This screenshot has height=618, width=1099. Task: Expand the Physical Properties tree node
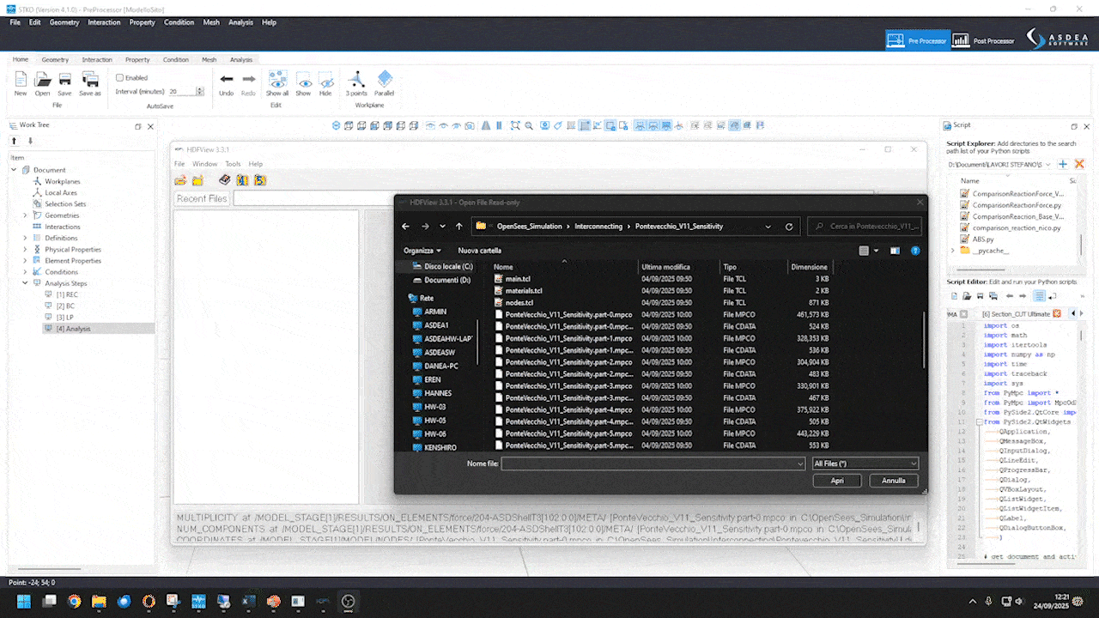click(x=25, y=249)
